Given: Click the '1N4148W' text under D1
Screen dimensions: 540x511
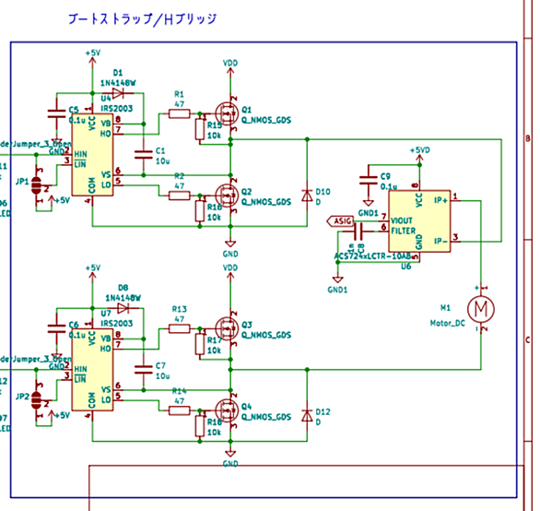Looking at the screenshot, I should point(118,83).
